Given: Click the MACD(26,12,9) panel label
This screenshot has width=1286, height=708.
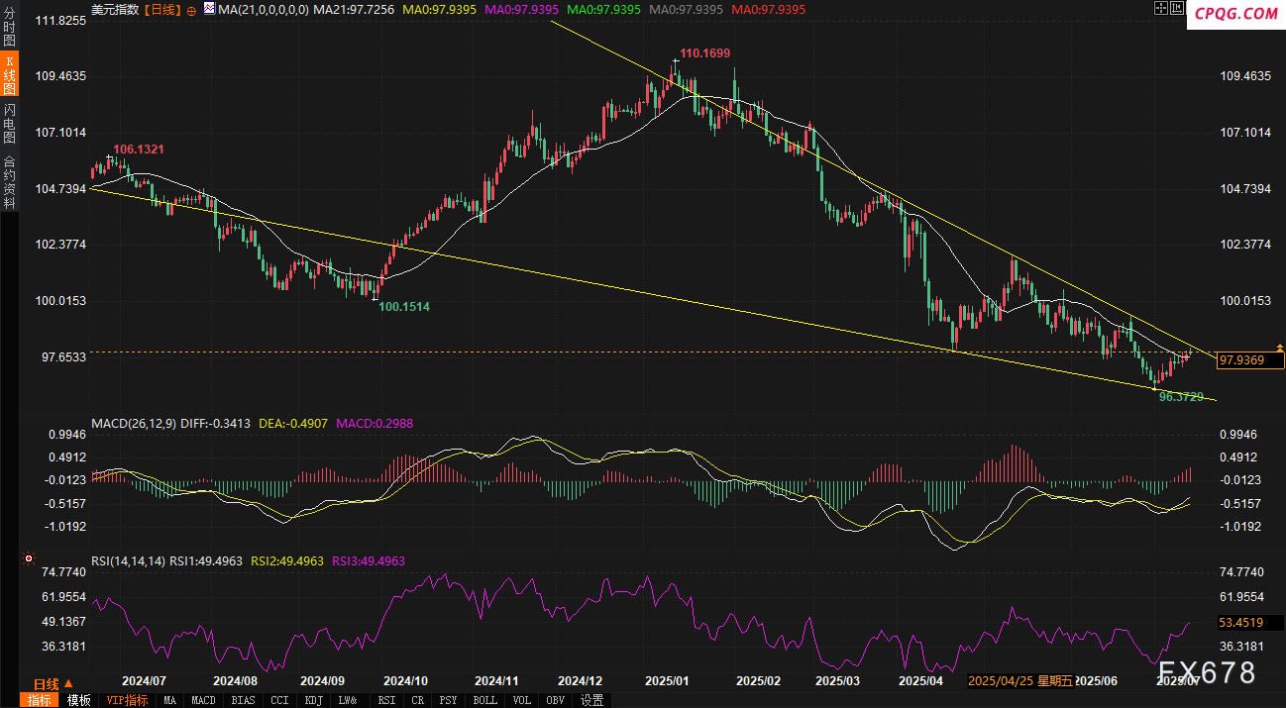Looking at the screenshot, I should [x=133, y=424].
